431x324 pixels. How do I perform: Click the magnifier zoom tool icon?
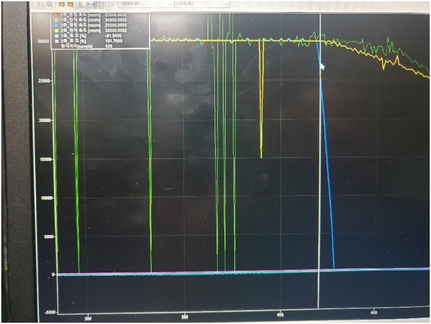click(49, 4)
